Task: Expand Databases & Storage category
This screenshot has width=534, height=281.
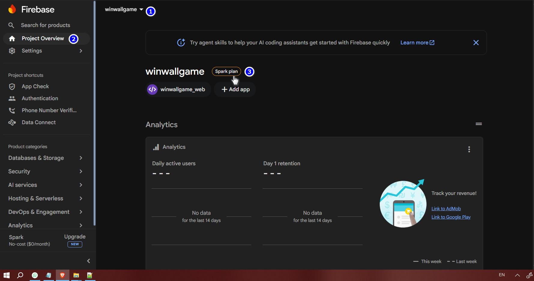Action: [x=45, y=158]
